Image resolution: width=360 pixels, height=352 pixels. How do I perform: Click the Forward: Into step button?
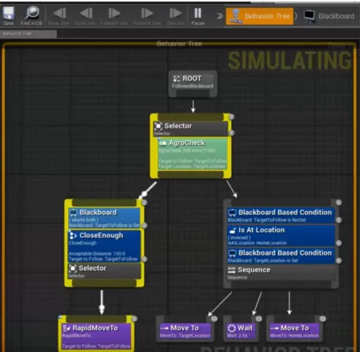pyautogui.click(x=114, y=15)
